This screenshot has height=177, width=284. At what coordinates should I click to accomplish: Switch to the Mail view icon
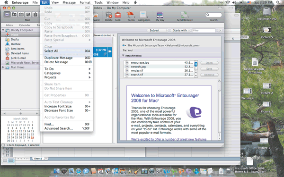point(7,15)
